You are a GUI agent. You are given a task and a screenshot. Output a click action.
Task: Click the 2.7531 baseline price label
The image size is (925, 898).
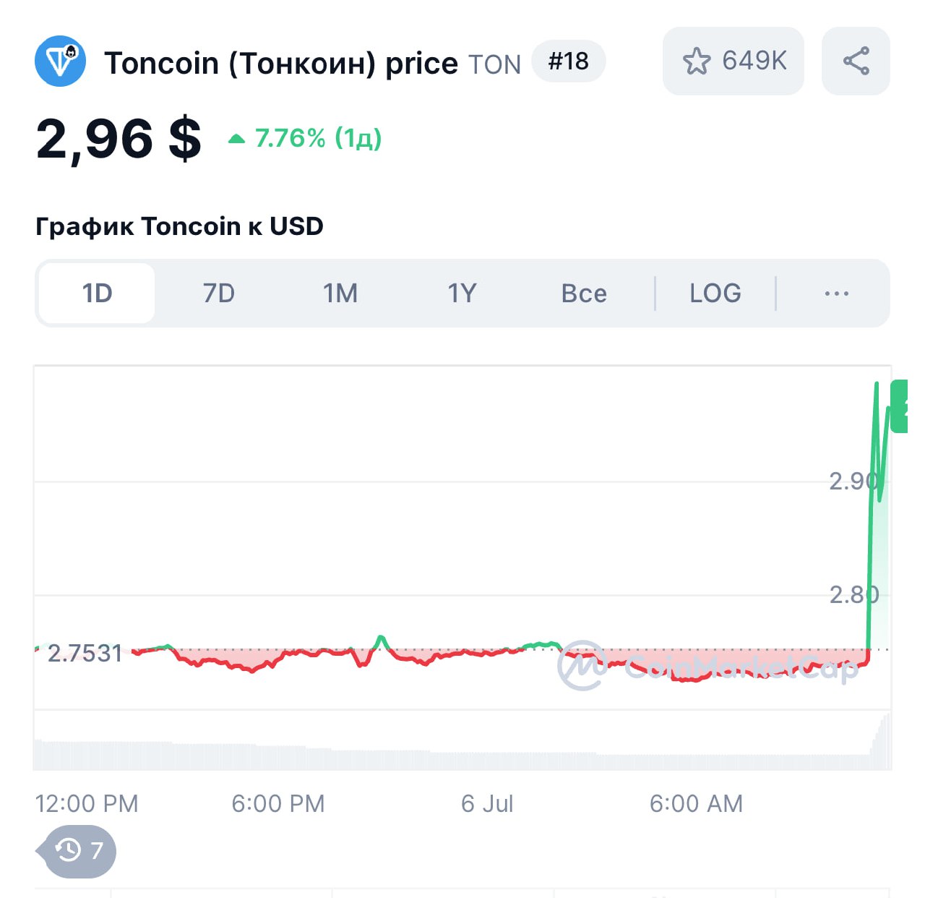click(85, 654)
